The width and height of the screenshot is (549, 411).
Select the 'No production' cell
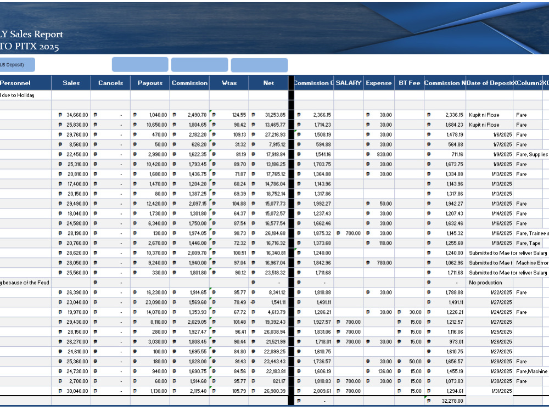click(490, 283)
